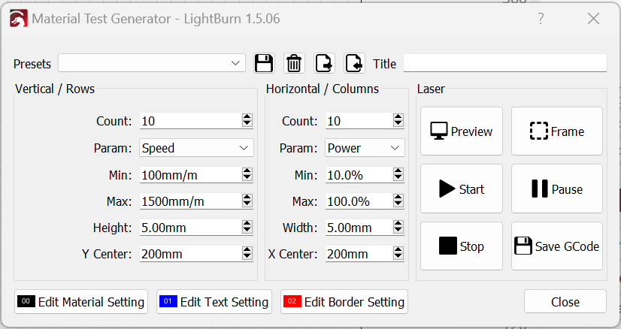Stop the laser job
Viewport: 621px width, 329px height.
(x=462, y=246)
